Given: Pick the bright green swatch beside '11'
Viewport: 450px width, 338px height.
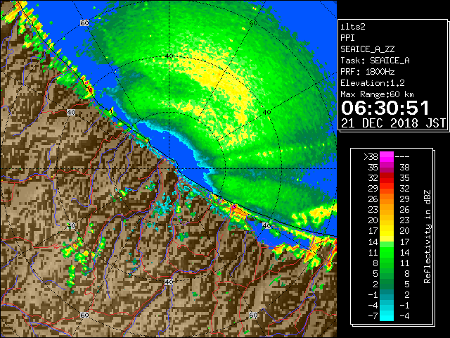Looking at the screenshot, I should tap(387, 252).
